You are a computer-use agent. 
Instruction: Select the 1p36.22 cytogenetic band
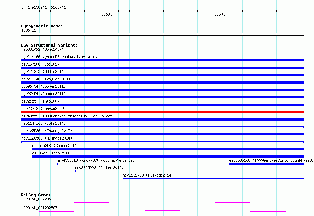point(29,31)
